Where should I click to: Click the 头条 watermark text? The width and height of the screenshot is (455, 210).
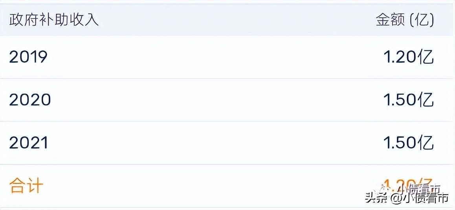click(x=376, y=198)
